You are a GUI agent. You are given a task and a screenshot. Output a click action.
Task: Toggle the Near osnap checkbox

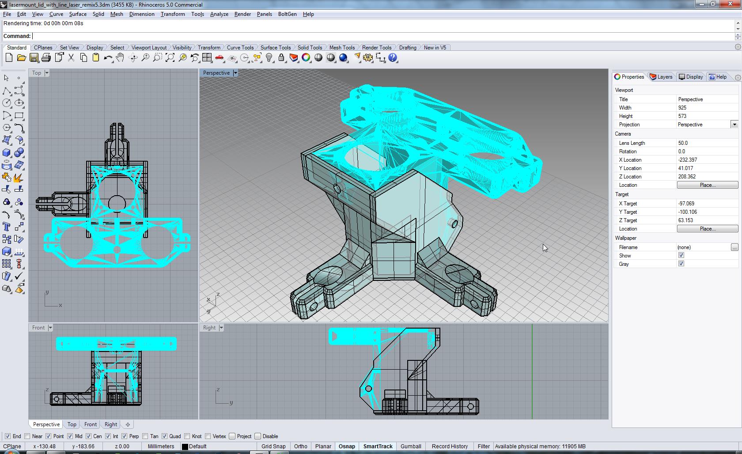pos(28,436)
